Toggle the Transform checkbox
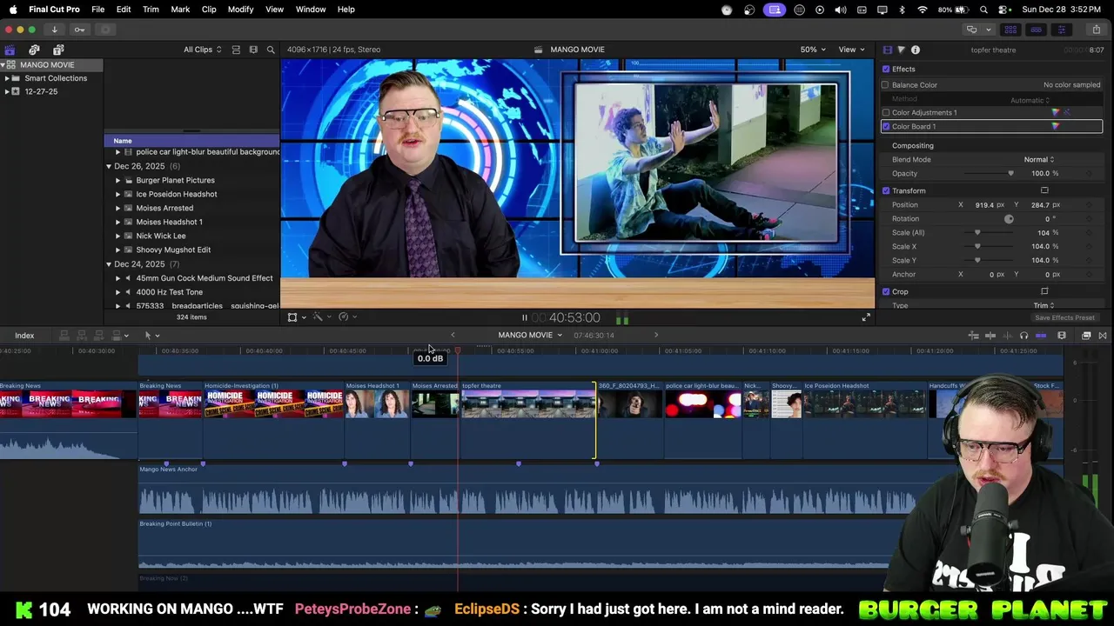 886,191
